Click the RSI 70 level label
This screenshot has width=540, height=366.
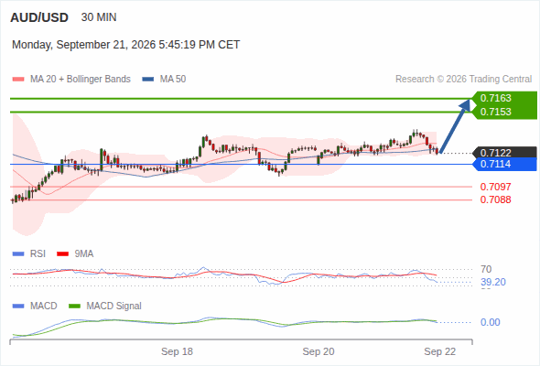pyautogui.click(x=486, y=269)
